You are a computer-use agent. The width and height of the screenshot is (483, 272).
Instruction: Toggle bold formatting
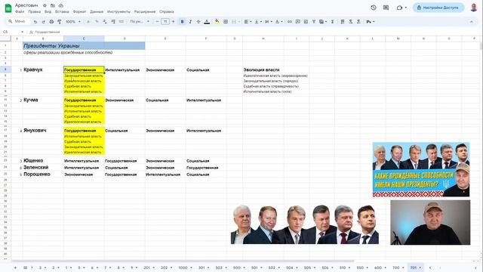pos(182,22)
